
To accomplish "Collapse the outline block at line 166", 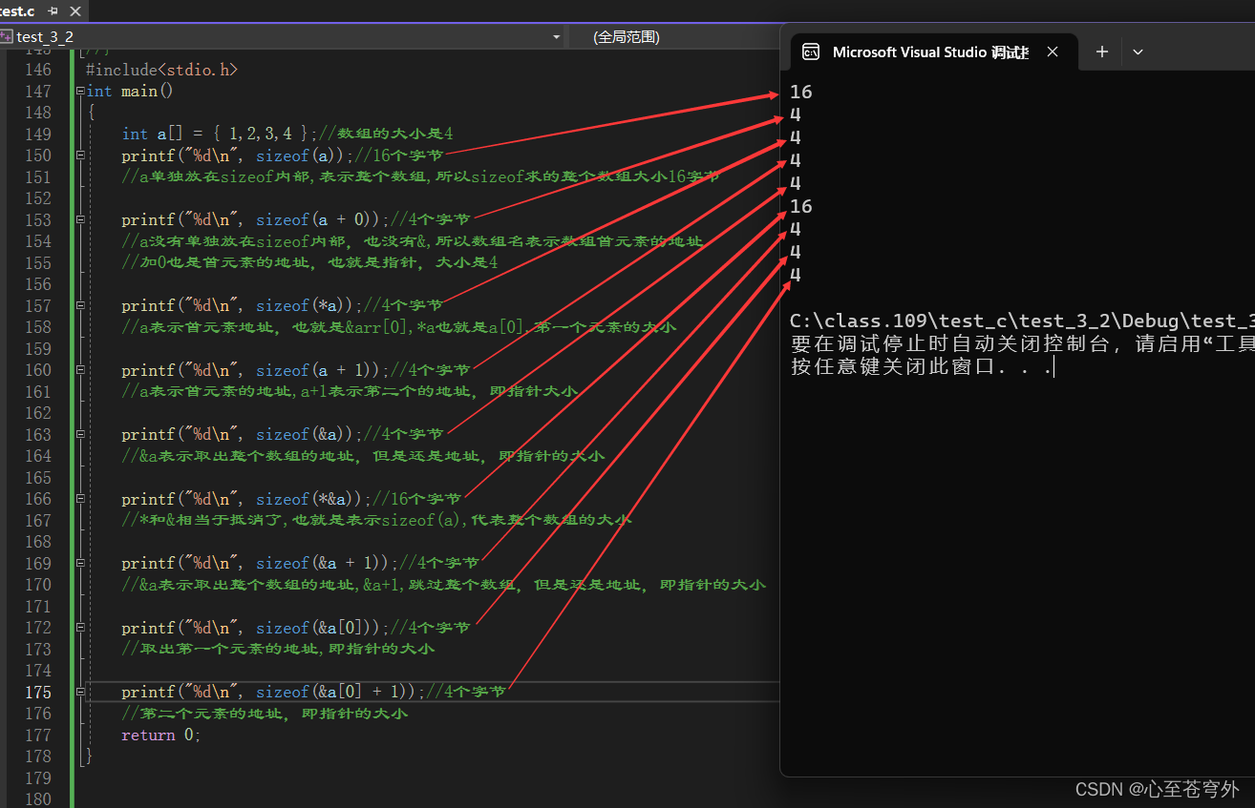I will 79,499.
